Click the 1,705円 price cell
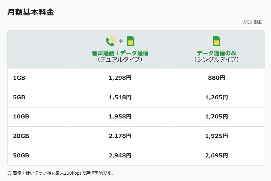The width and height of the screenshot is (271, 181). click(x=216, y=117)
